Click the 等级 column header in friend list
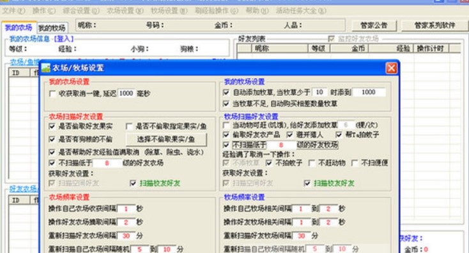This screenshot has height=253, width=469. pyautogui.click(x=319, y=48)
